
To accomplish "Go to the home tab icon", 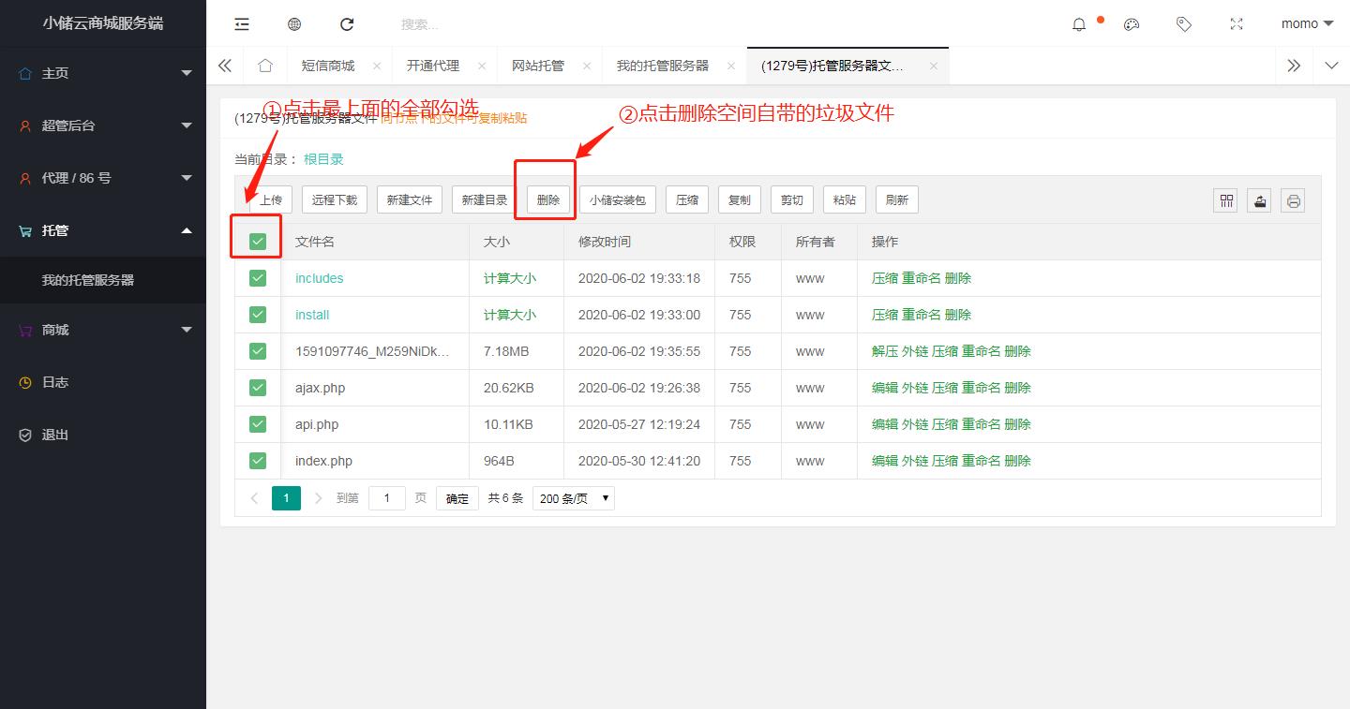I will (x=265, y=66).
